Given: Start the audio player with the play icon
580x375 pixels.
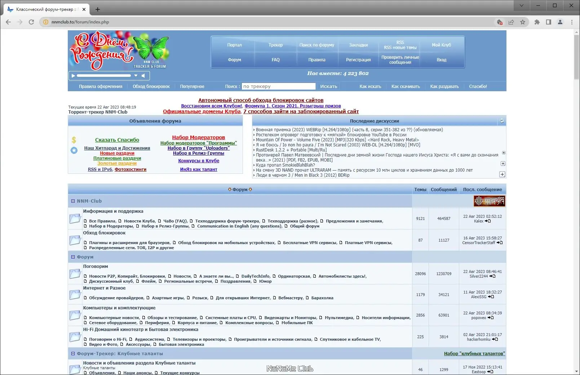Looking at the screenshot, I should point(73,76).
